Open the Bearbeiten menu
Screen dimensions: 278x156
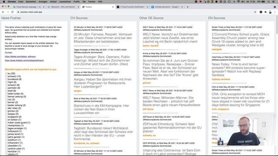(x=31, y=2)
